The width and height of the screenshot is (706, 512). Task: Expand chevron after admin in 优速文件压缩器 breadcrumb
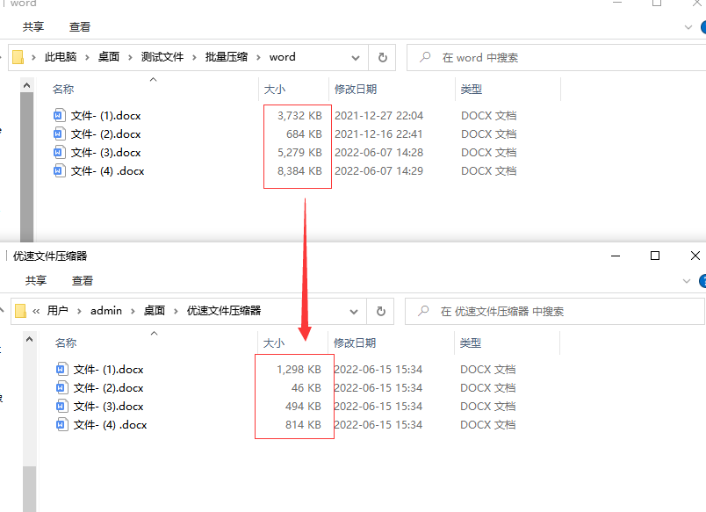(133, 311)
